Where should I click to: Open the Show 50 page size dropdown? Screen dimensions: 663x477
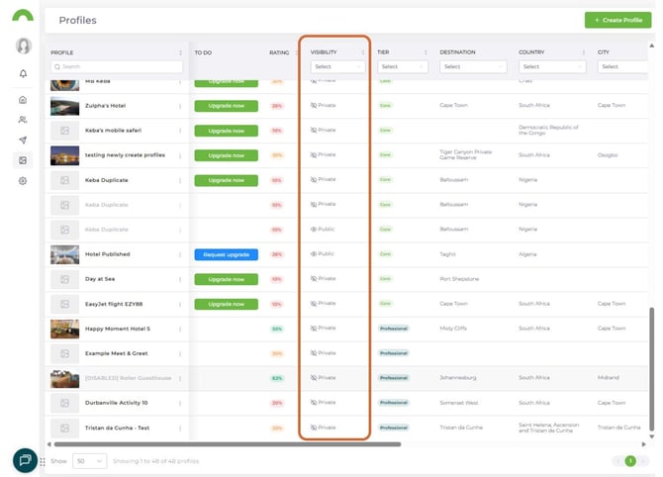click(90, 461)
